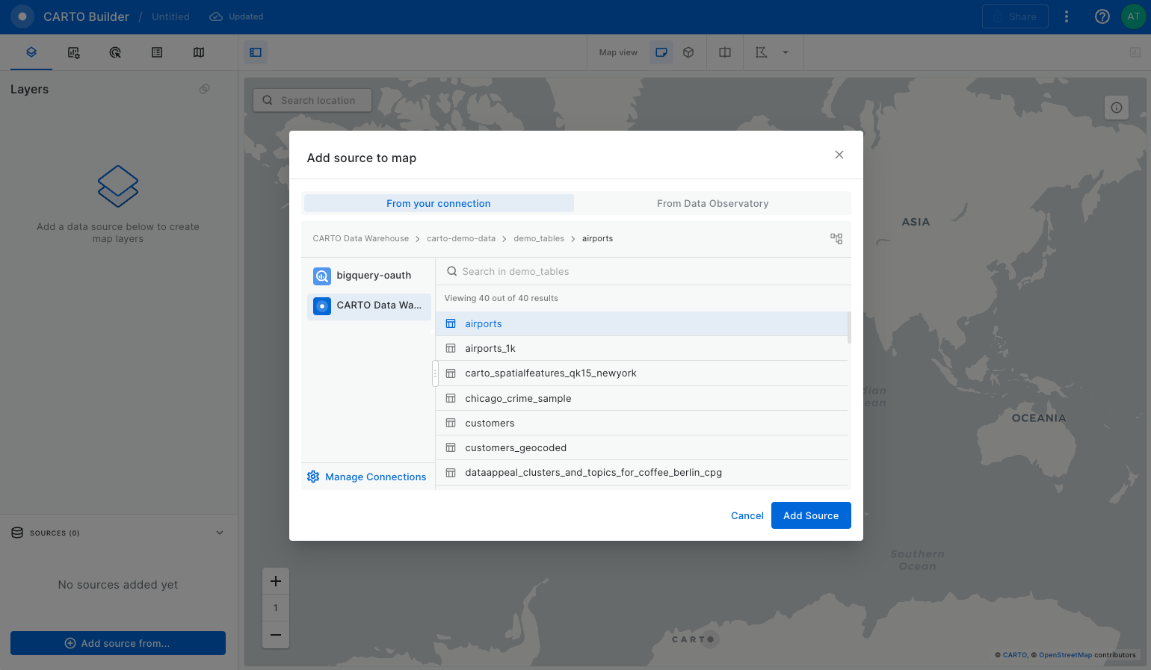Open the Basemap tab icon in sidebar
This screenshot has height=670, width=1151.
point(199,52)
